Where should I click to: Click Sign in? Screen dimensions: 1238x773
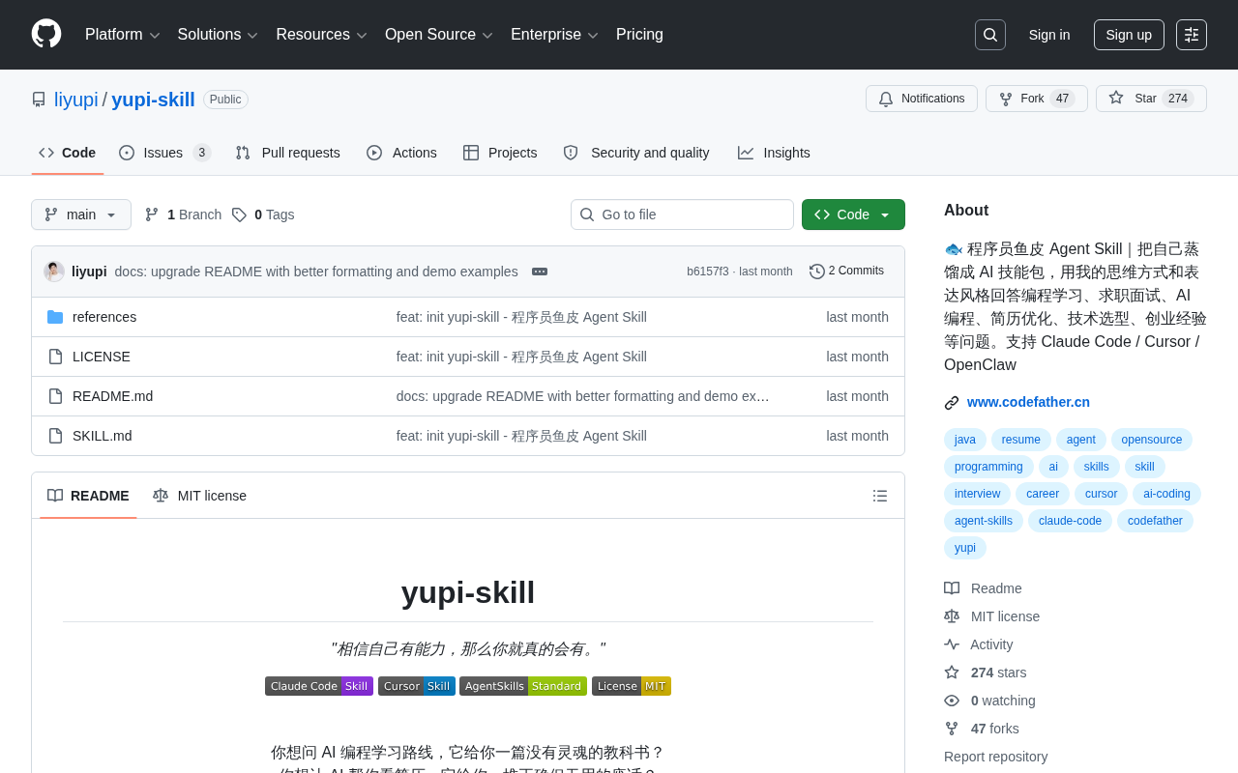[1049, 35]
